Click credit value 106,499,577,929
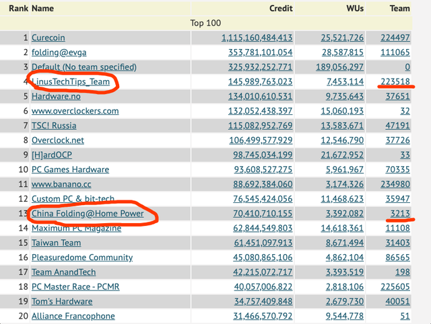 tap(261, 140)
